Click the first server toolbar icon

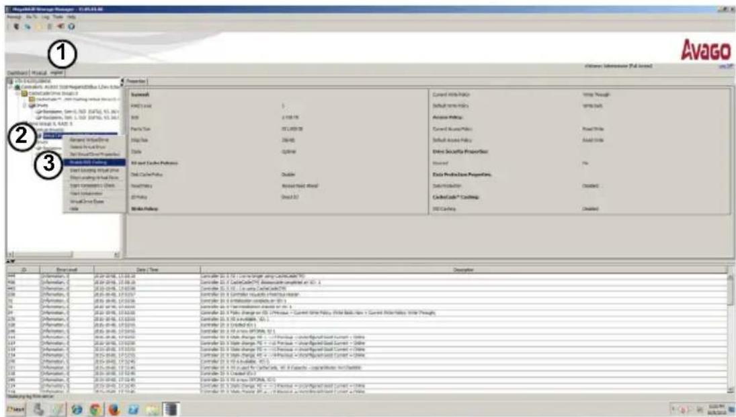click(x=16, y=27)
